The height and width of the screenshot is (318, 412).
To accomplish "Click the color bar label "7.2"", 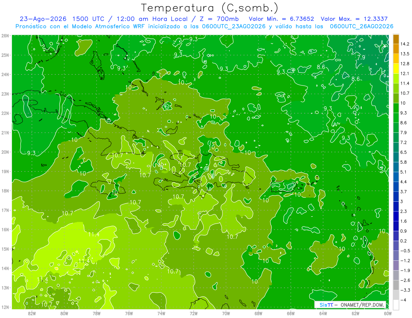I will point(403,142).
